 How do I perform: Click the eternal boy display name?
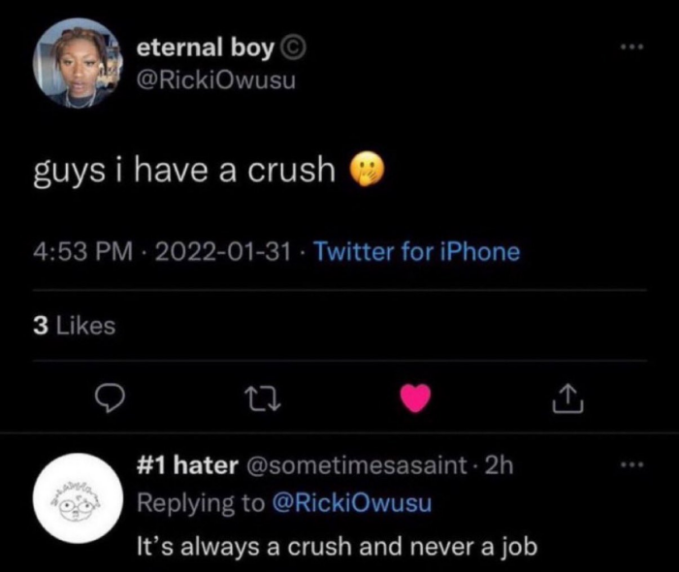click(x=207, y=46)
